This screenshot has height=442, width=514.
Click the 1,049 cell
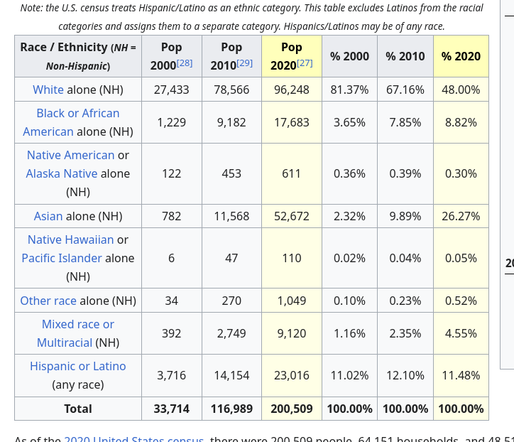pyautogui.click(x=292, y=301)
